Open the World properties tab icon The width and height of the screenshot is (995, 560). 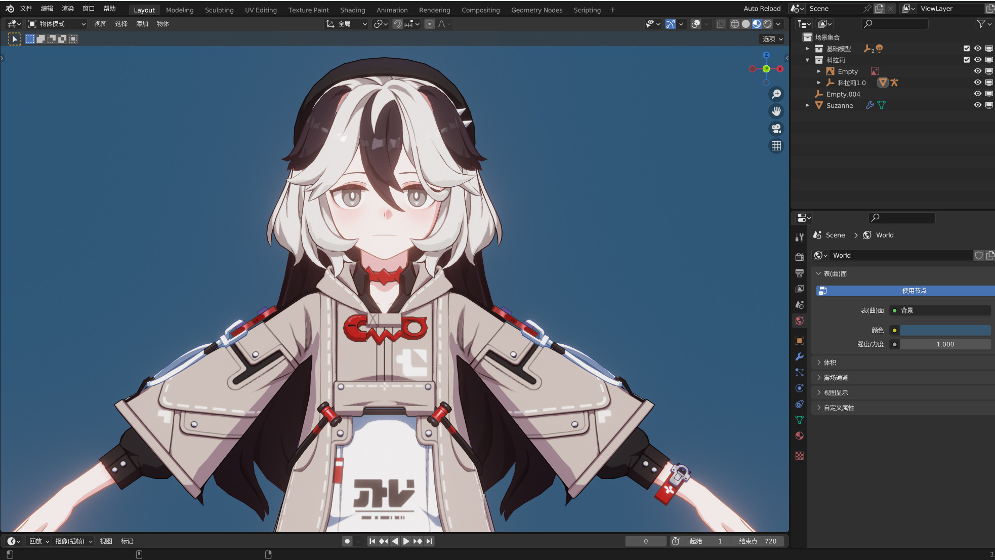[x=800, y=321]
